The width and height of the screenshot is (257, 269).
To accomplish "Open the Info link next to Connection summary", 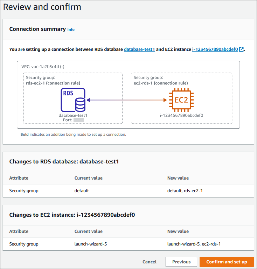I will pyautogui.click(x=71, y=30).
